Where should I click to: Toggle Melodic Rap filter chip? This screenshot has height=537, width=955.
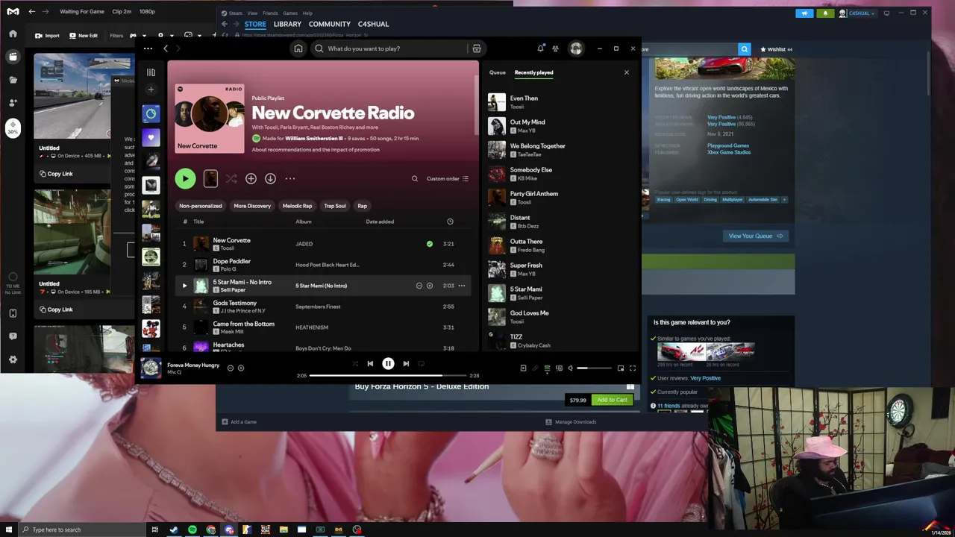coord(297,206)
